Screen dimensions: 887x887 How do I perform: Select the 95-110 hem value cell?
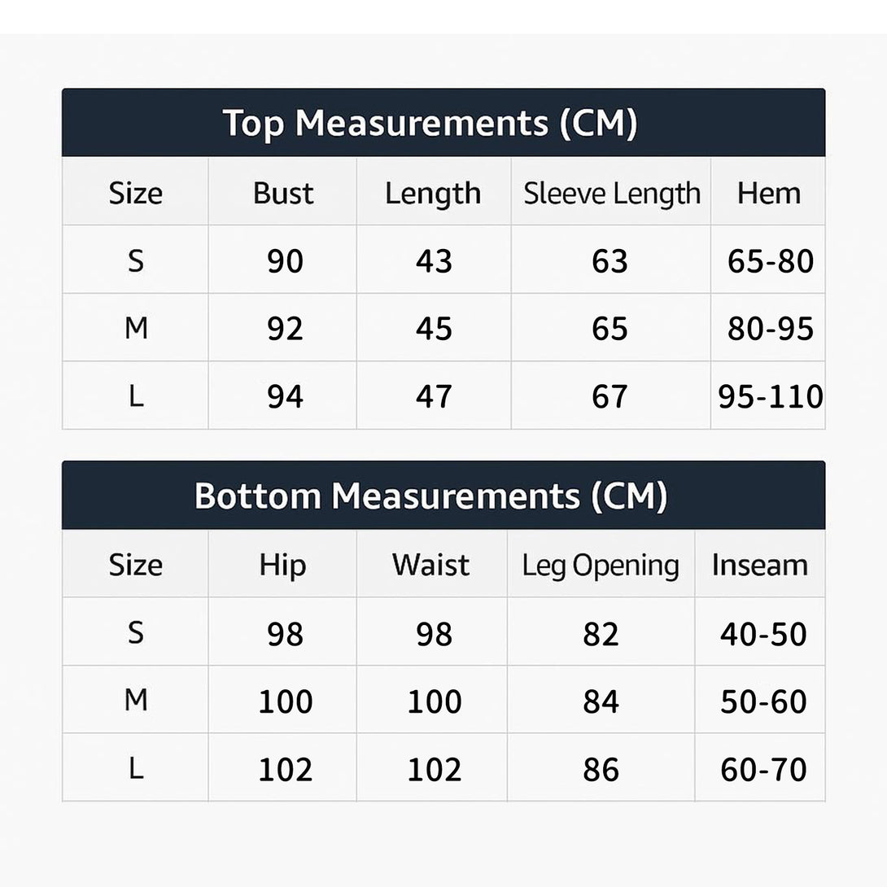(x=770, y=396)
